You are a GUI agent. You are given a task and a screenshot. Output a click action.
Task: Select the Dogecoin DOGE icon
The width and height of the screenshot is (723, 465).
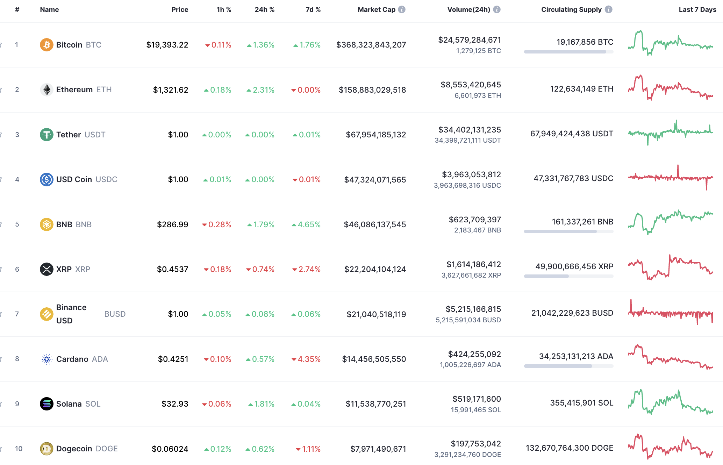coord(46,449)
